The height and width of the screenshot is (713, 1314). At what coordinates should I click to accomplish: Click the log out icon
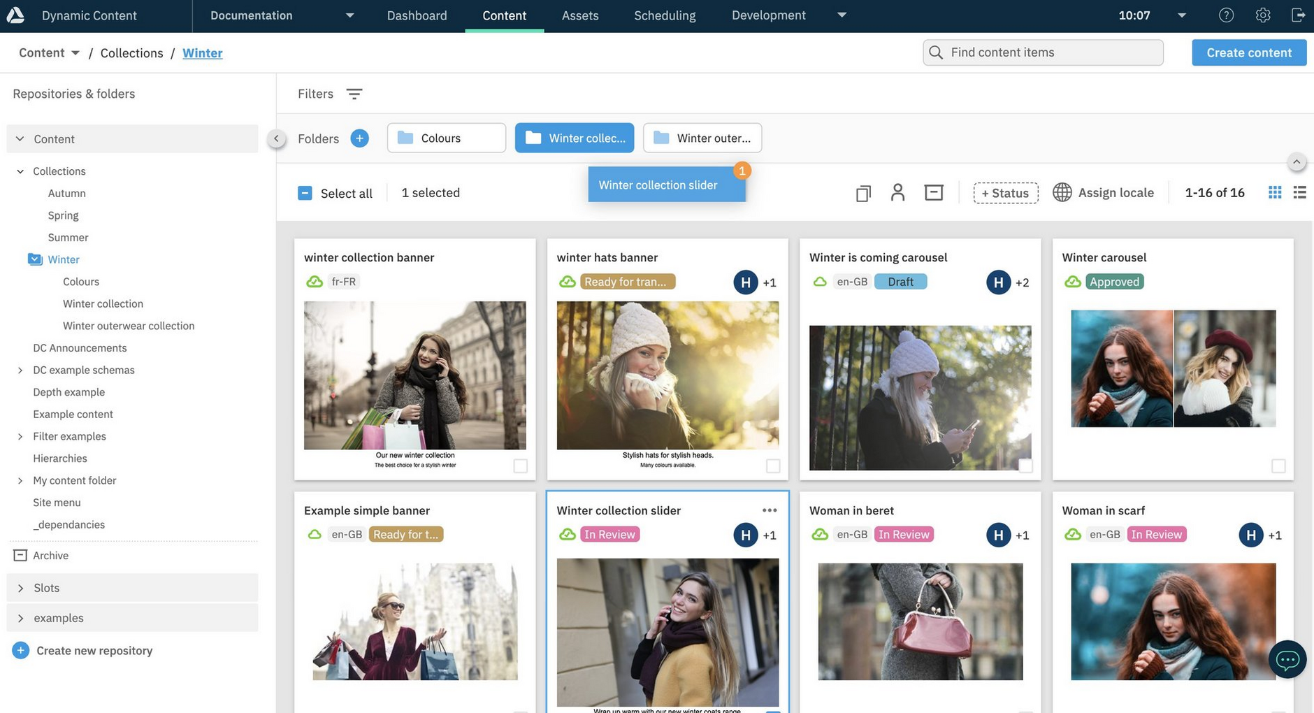click(1298, 15)
